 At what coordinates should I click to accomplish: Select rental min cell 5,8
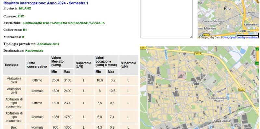[x=100, y=117]
